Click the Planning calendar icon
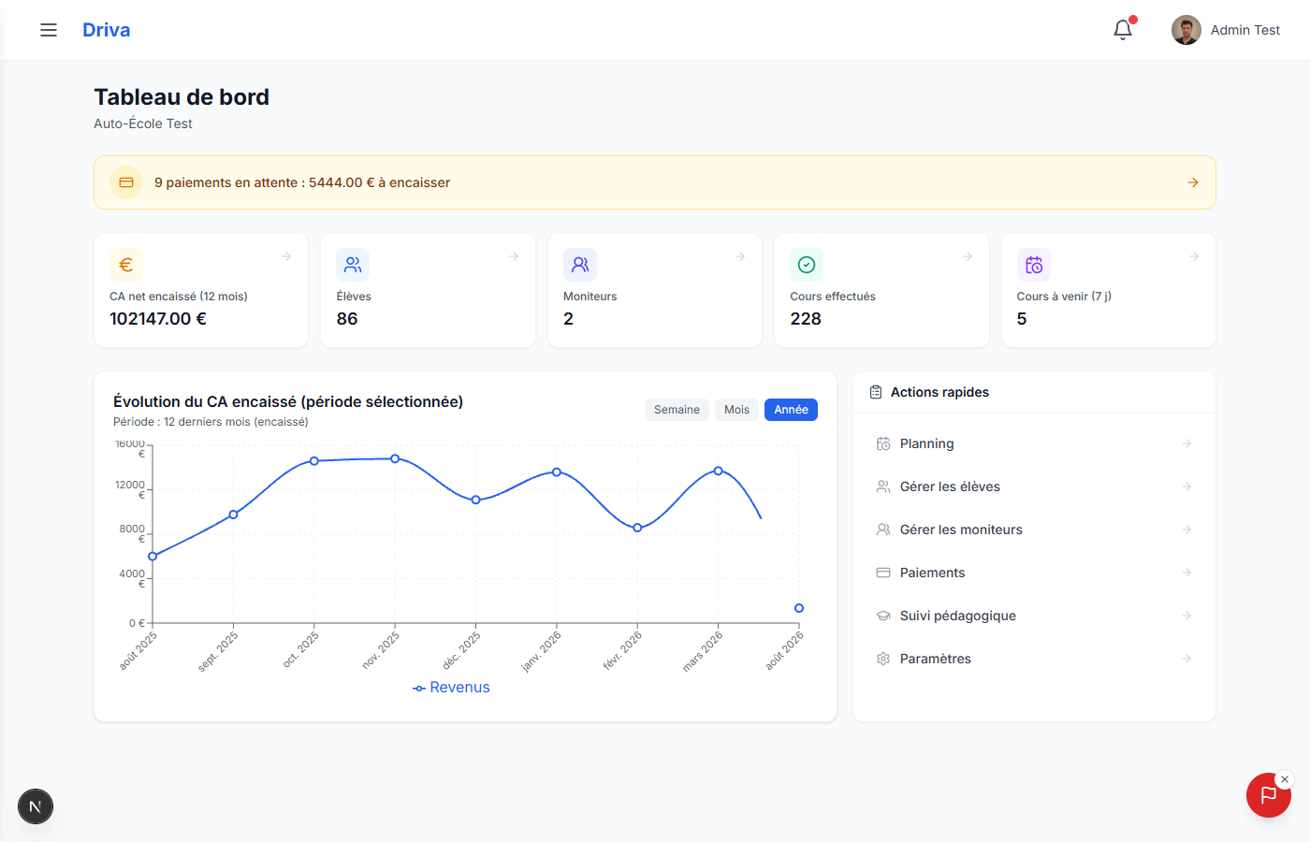The width and height of the screenshot is (1310, 842). point(883,443)
